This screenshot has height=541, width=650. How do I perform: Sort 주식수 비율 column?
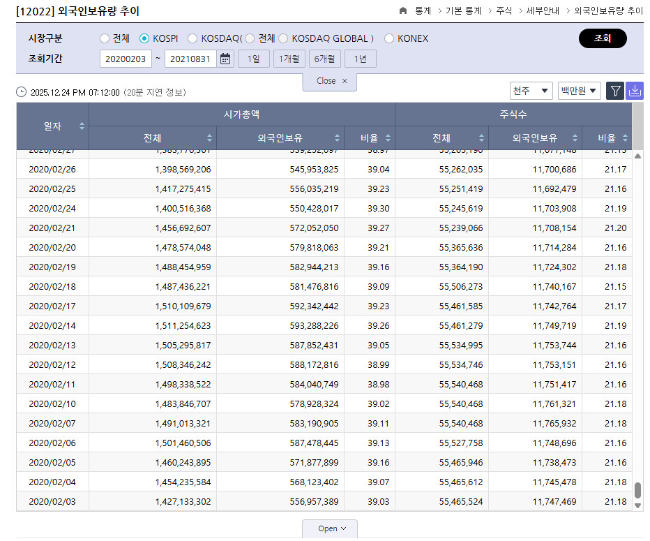click(x=624, y=138)
